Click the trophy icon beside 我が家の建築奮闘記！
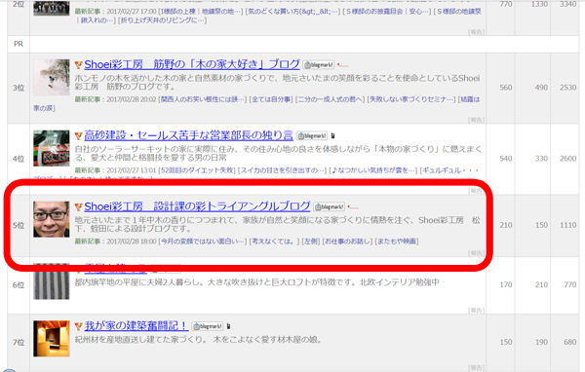 click(78, 326)
